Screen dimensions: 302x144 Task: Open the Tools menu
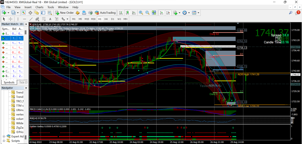[51, 7]
